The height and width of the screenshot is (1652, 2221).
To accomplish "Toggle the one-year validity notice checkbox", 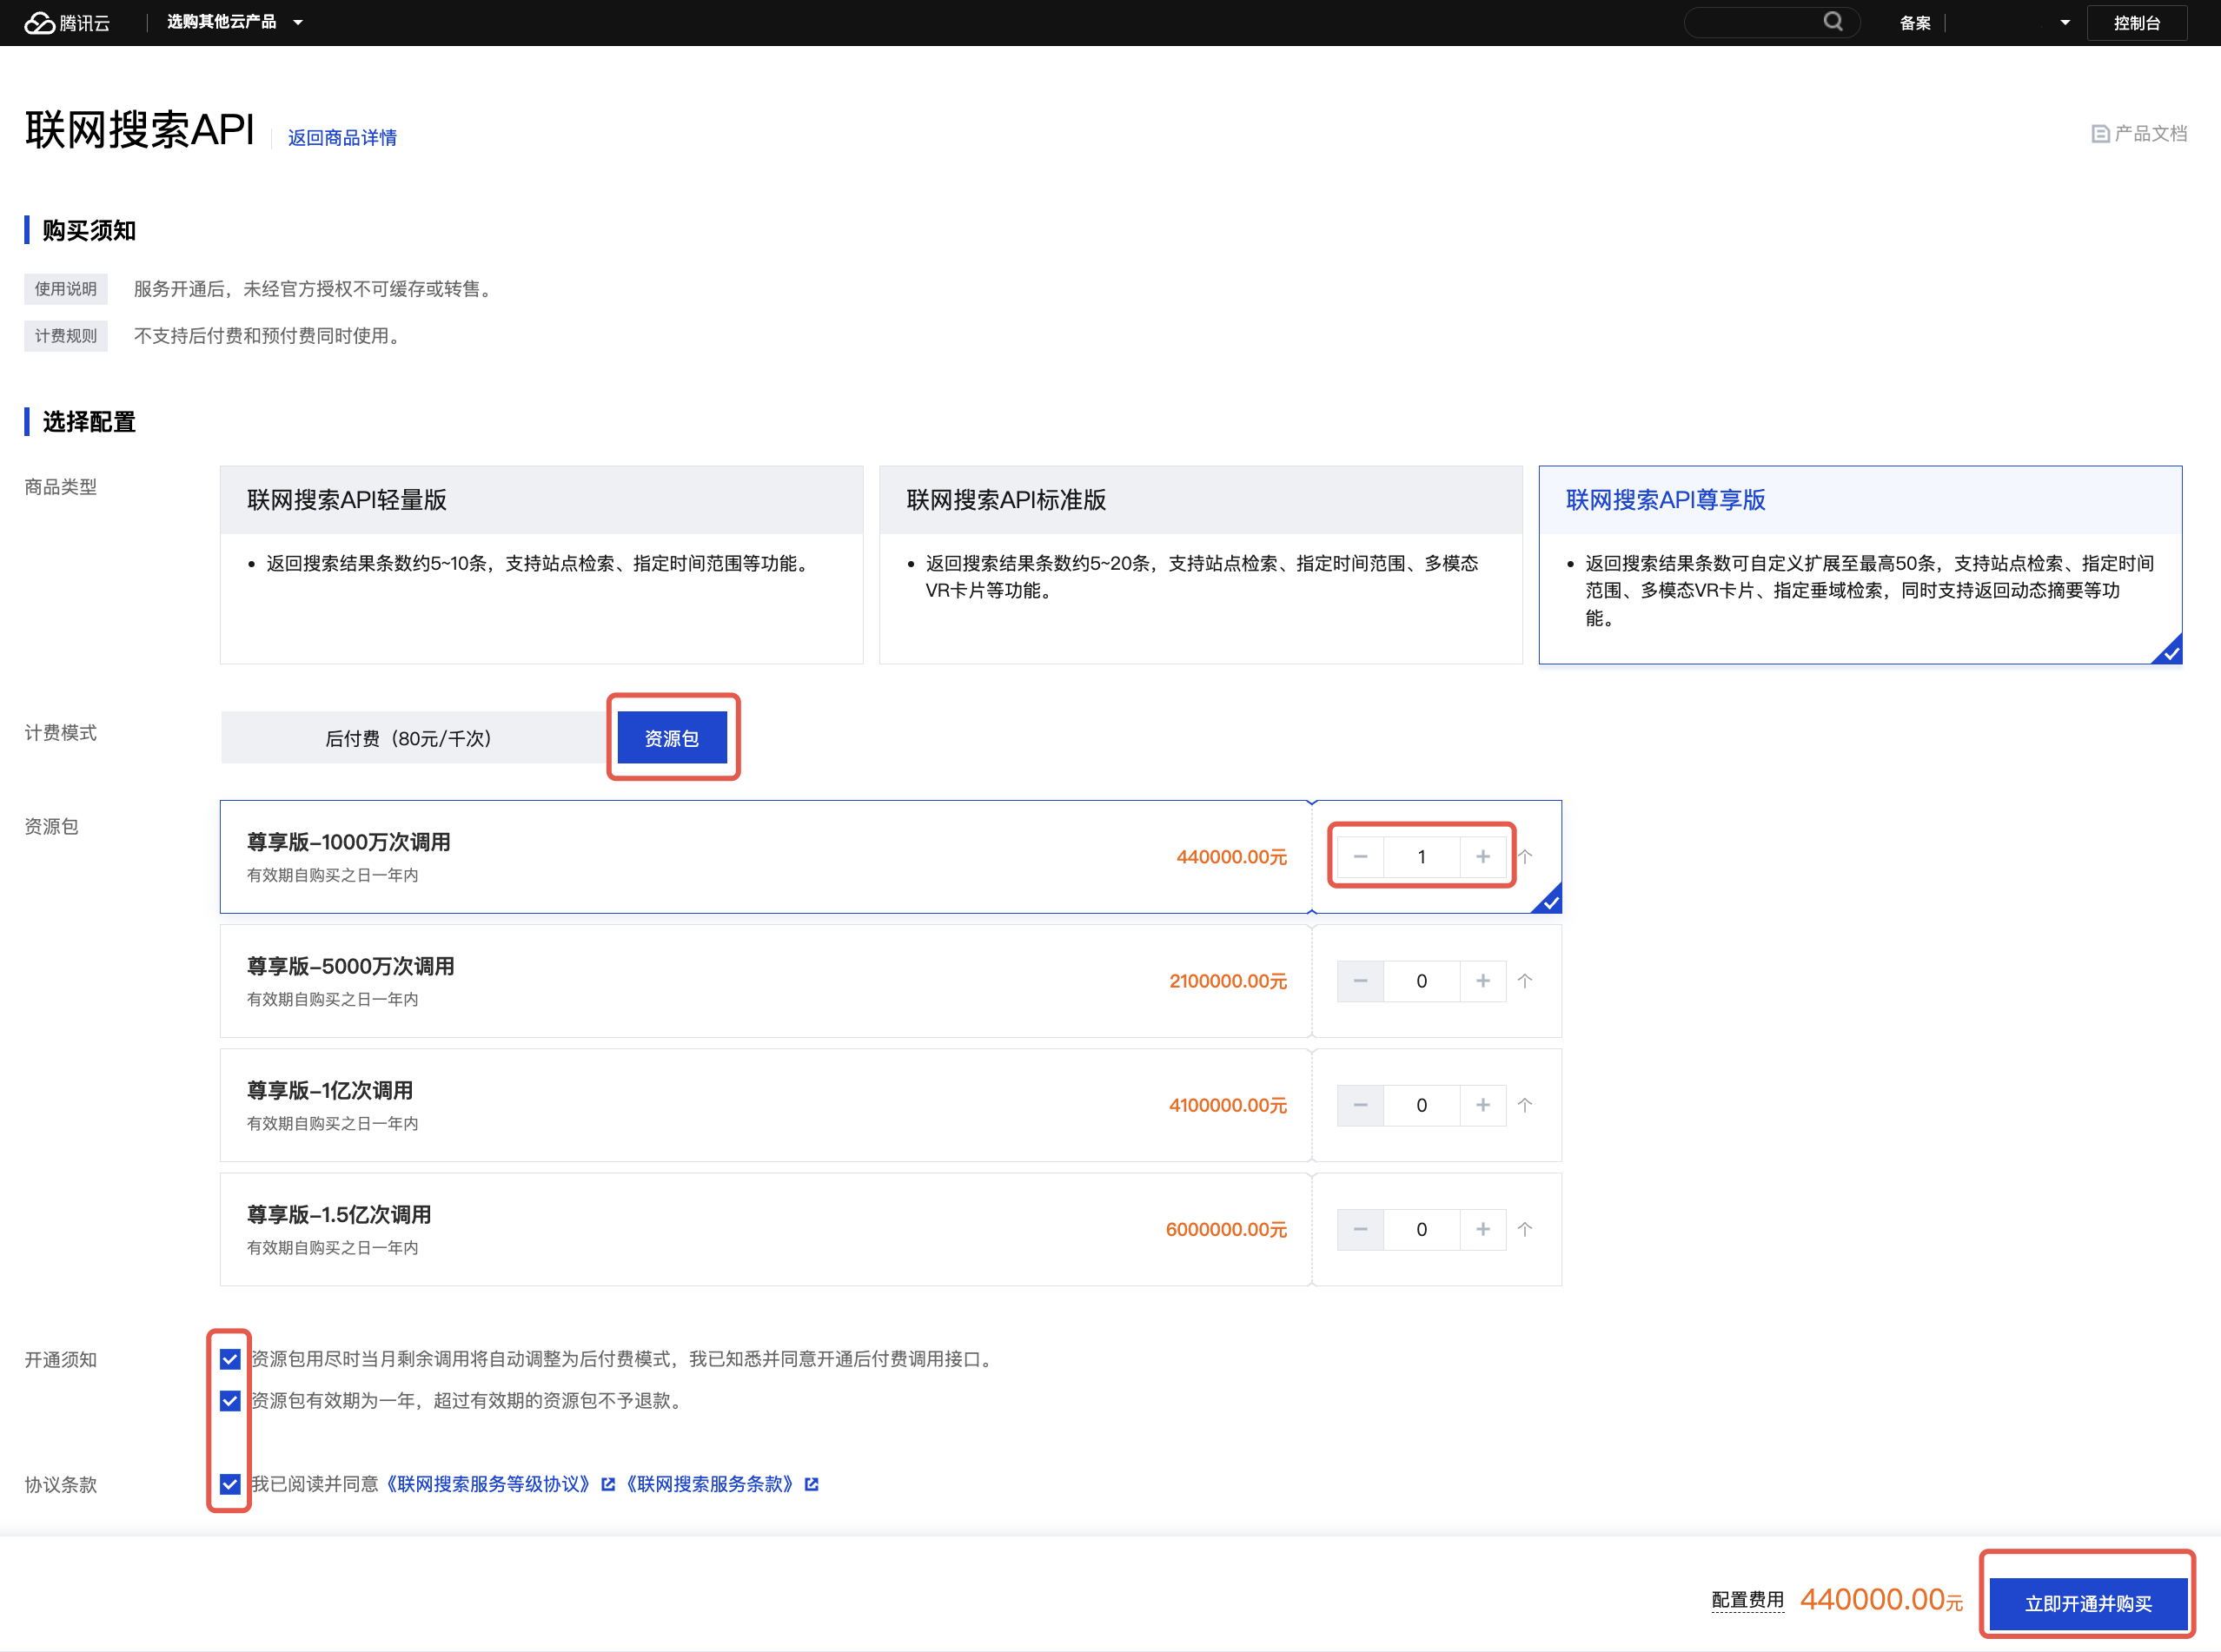I will tap(230, 1401).
